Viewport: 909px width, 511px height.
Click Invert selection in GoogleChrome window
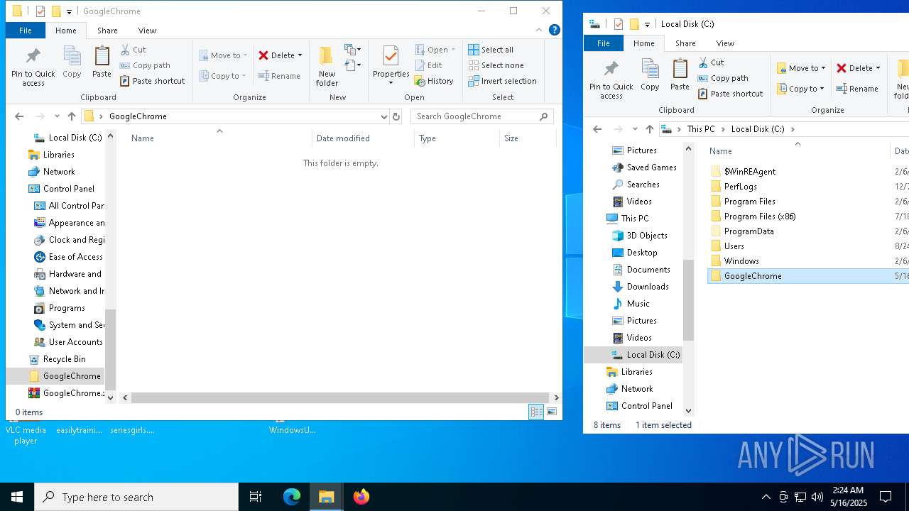(502, 81)
